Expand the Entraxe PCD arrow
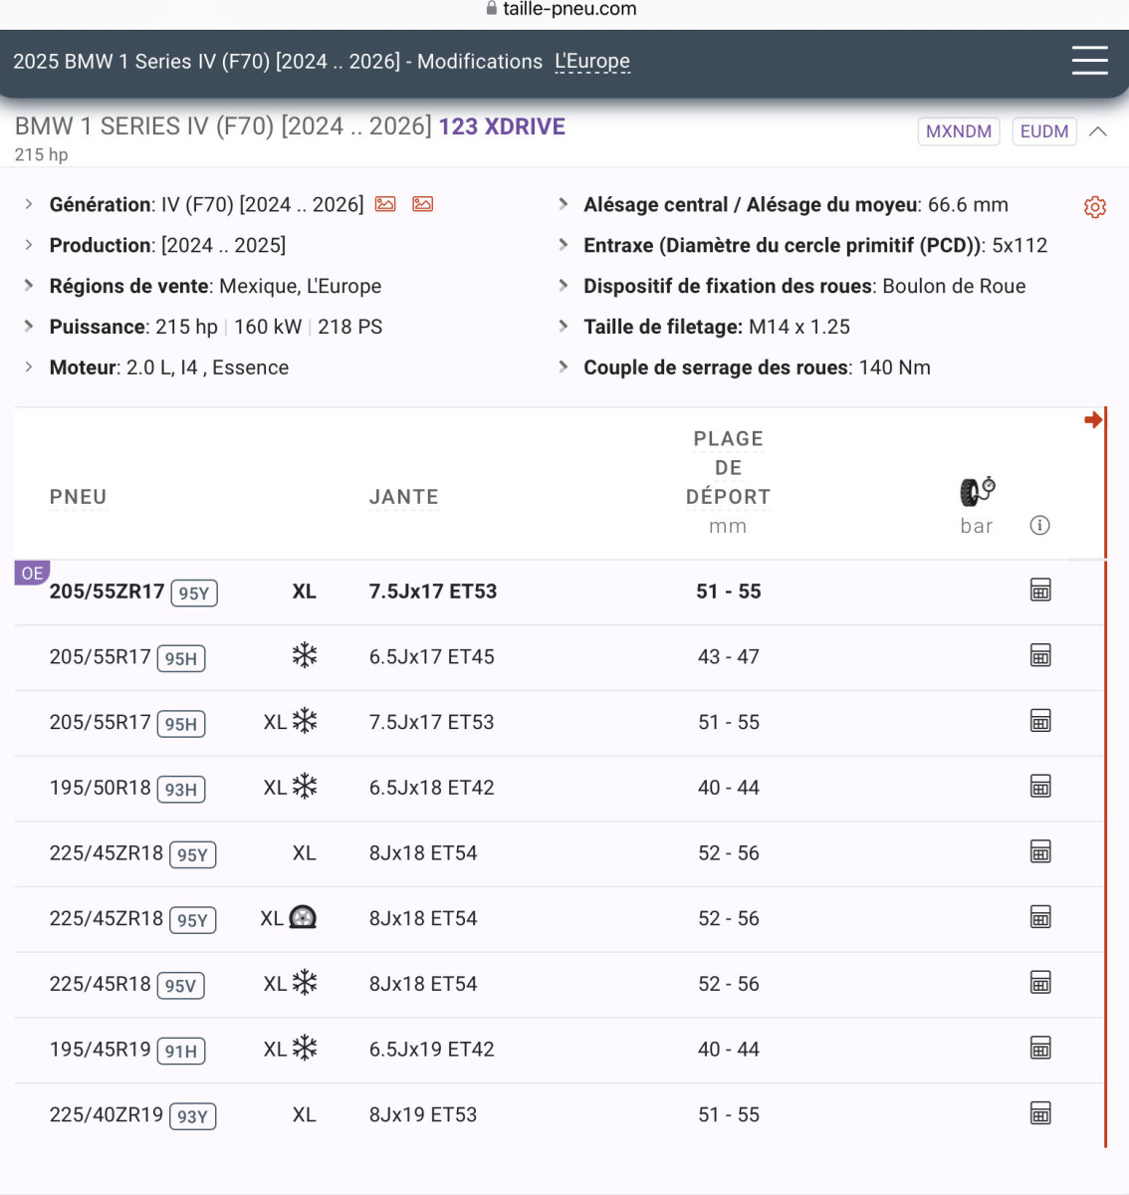 pyautogui.click(x=564, y=245)
